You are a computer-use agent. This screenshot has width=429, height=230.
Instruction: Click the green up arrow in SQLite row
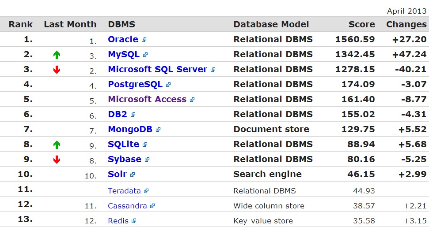pos(57,145)
